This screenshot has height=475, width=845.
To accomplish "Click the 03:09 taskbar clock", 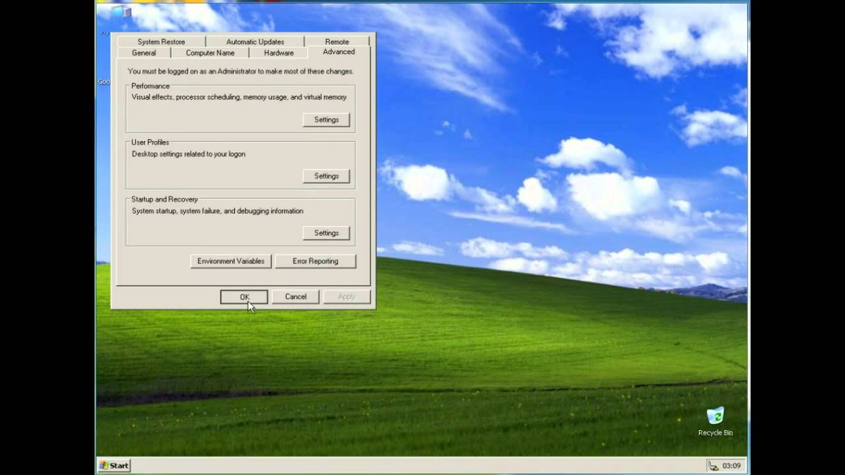I will click(731, 465).
